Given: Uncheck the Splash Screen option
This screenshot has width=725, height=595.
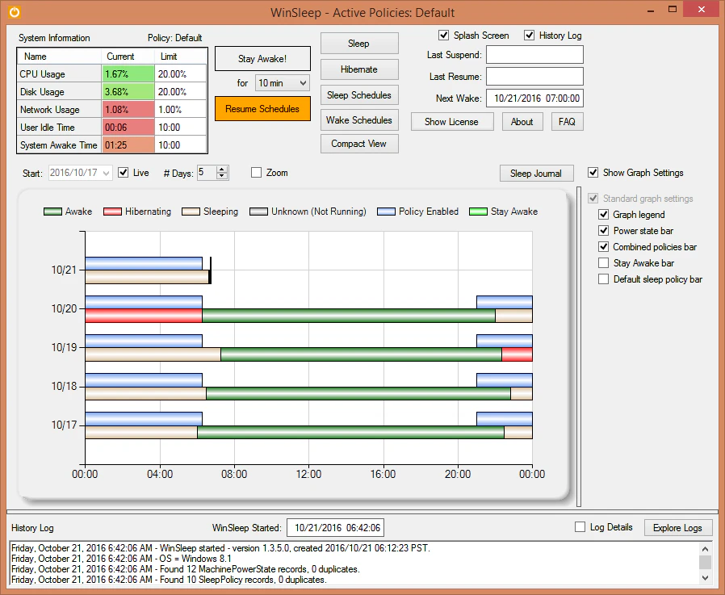Looking at the screenshot, I should click(x=443, y=36).
